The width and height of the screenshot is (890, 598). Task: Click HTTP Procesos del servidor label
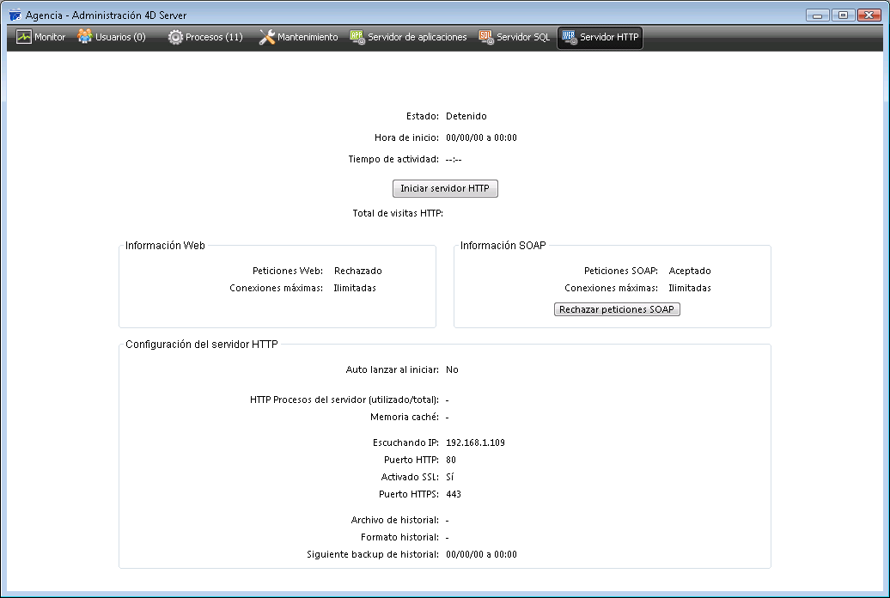click(344, 400)
